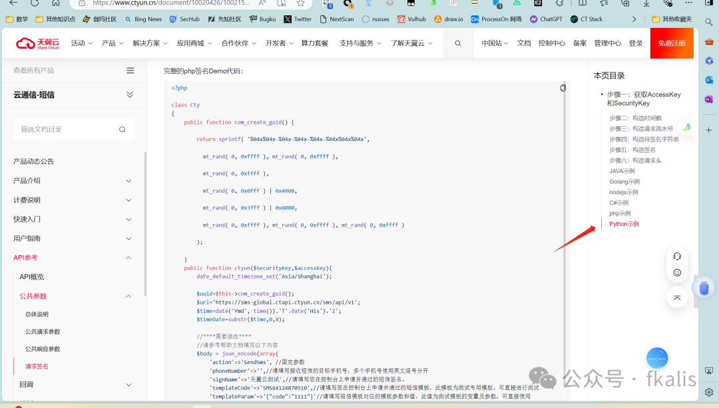Open the 文档 top menu item
Viewport: 719px width, 408px height.
(x=524, y=43)
